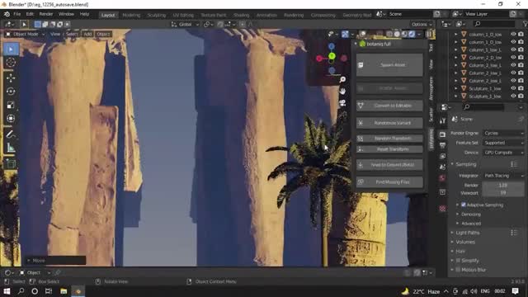Select the Select Box tool

11,49
